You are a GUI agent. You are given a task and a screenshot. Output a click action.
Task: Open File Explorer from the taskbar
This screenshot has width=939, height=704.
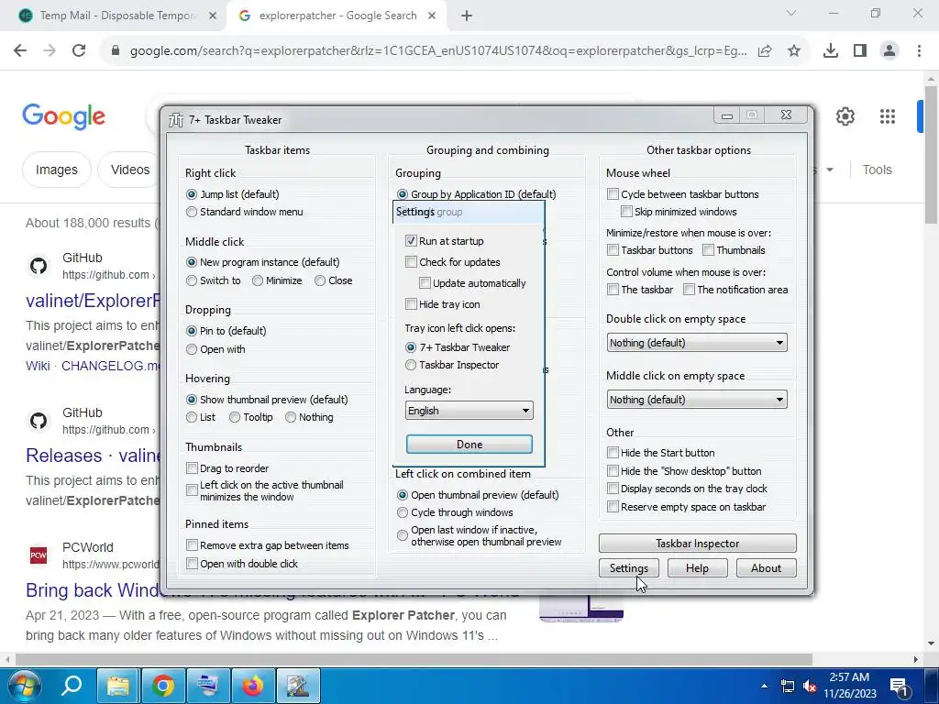click(118, 686)
